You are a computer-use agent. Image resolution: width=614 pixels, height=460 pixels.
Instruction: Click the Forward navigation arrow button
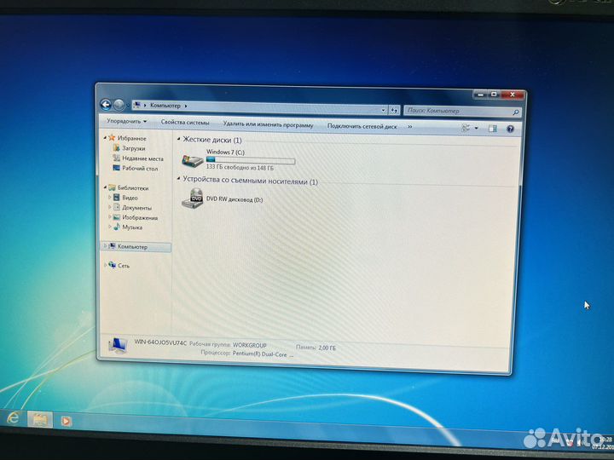(x=119, y=105)
